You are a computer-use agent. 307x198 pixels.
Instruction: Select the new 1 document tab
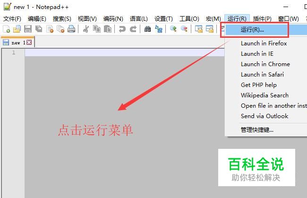17,43
